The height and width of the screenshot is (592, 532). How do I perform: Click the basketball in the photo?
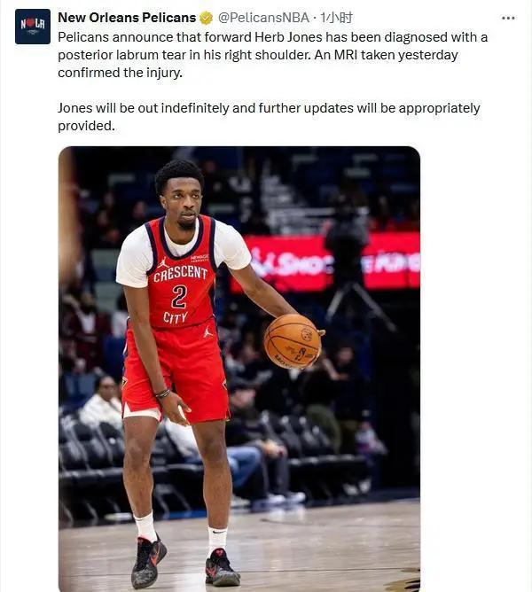point(293,341)
